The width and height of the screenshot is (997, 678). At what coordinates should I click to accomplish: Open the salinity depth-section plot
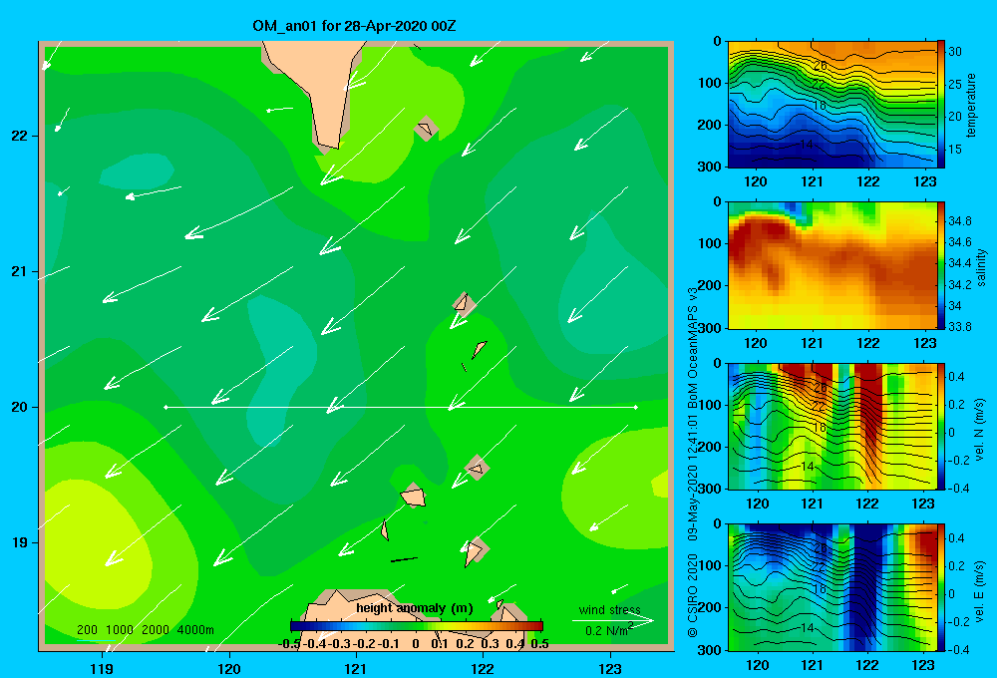coord(832,265)
